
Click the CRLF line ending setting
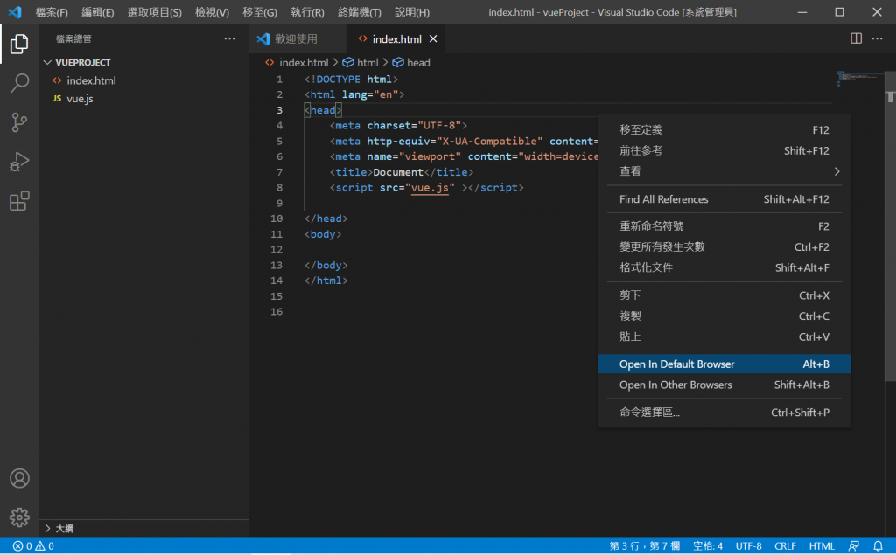pos(785,546)
